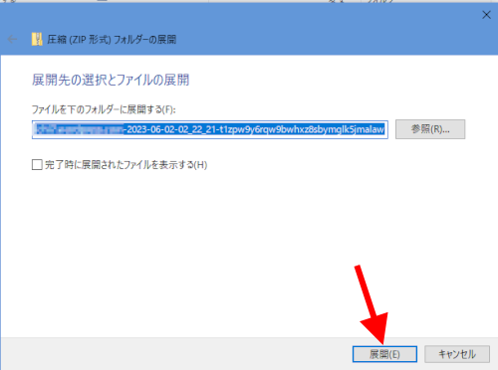Click the zipped folder icon in title
498x370 pixels.
[x=37, y=39]
